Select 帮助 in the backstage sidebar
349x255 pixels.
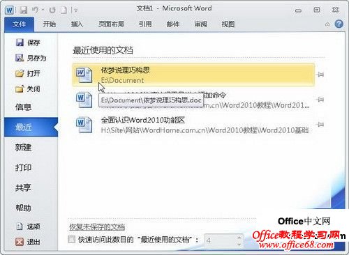[23, 208]
